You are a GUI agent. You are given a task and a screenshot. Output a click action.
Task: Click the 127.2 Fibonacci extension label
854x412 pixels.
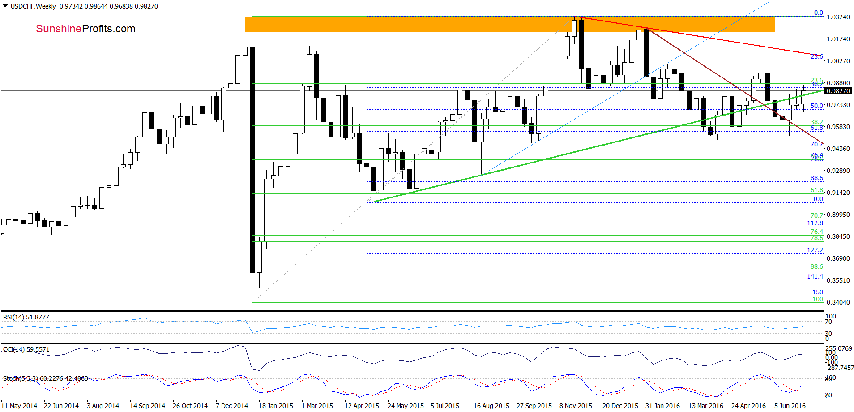815,250
